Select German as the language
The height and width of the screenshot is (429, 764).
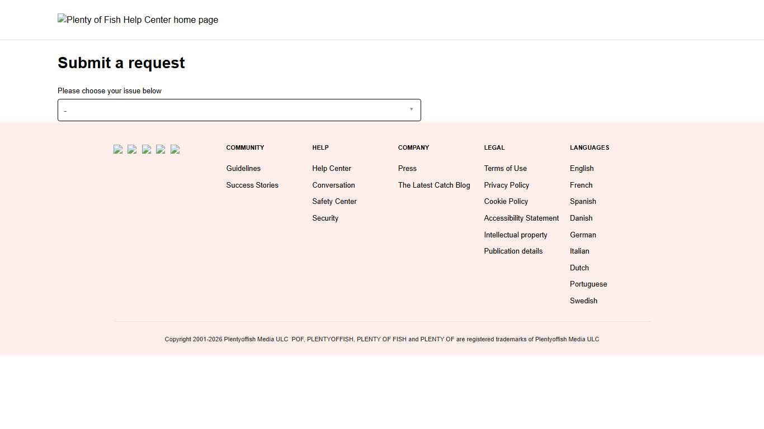(583, 235)
